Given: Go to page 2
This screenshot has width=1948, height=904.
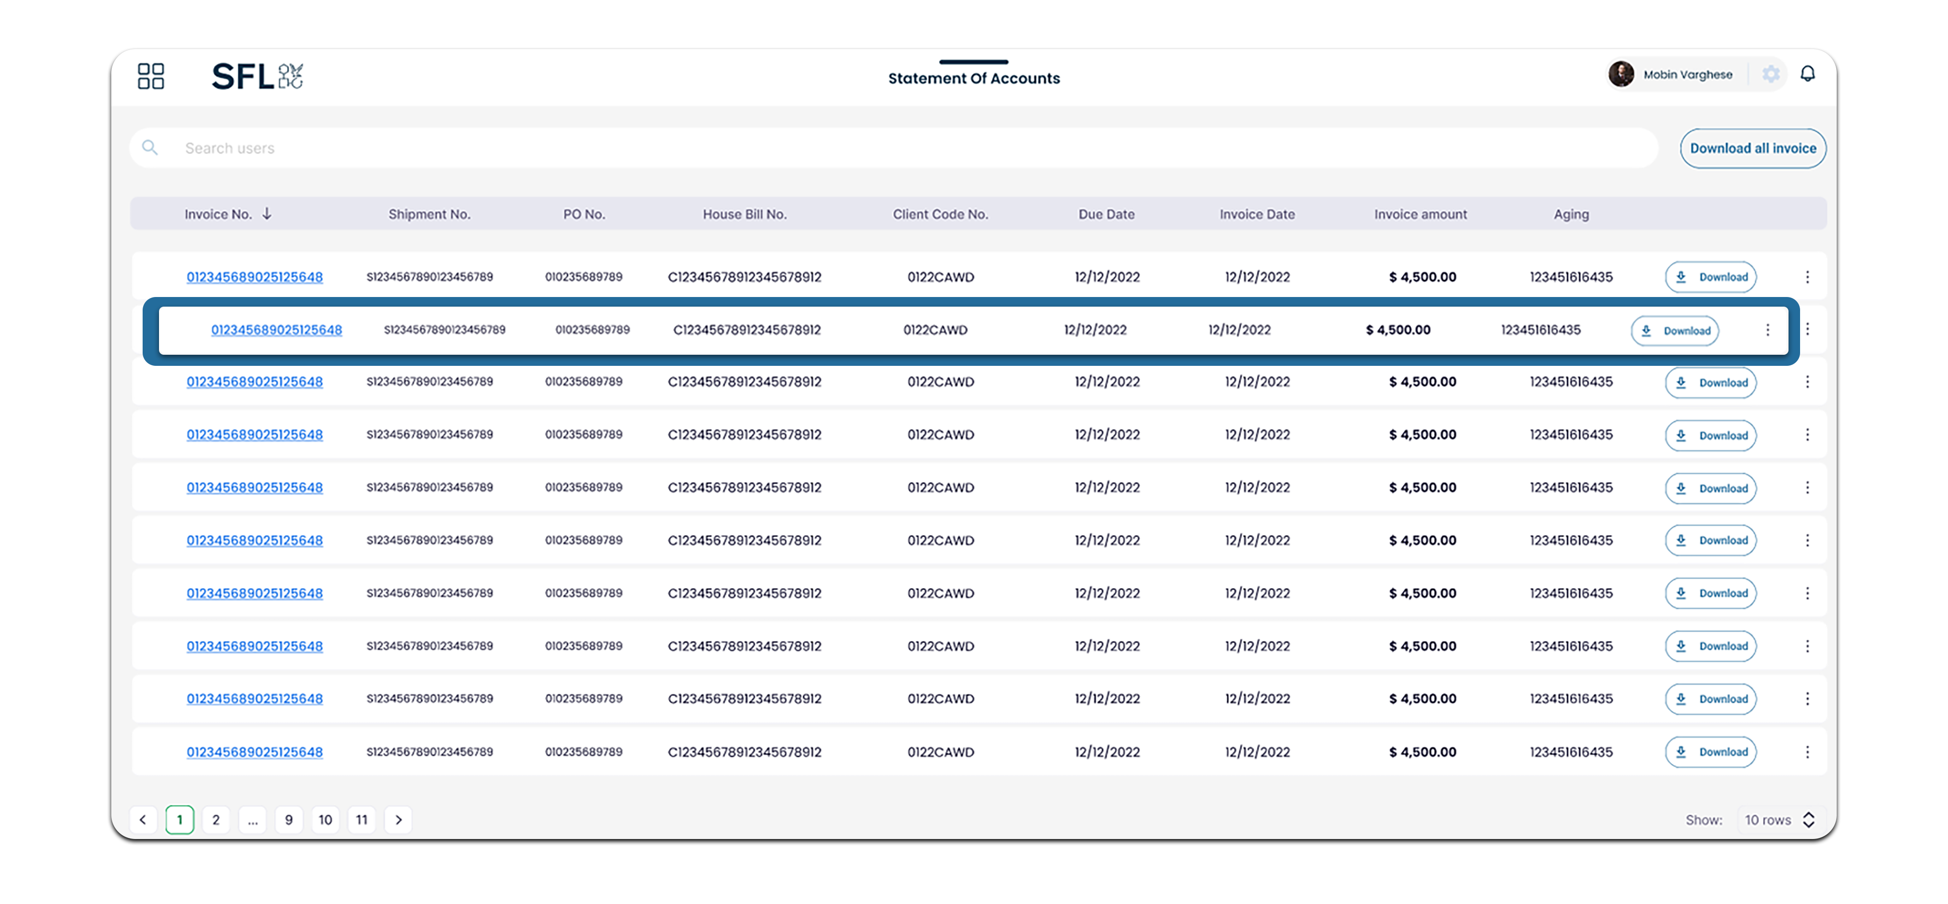Looking at the screenshot, I should [x=216, y=820].
